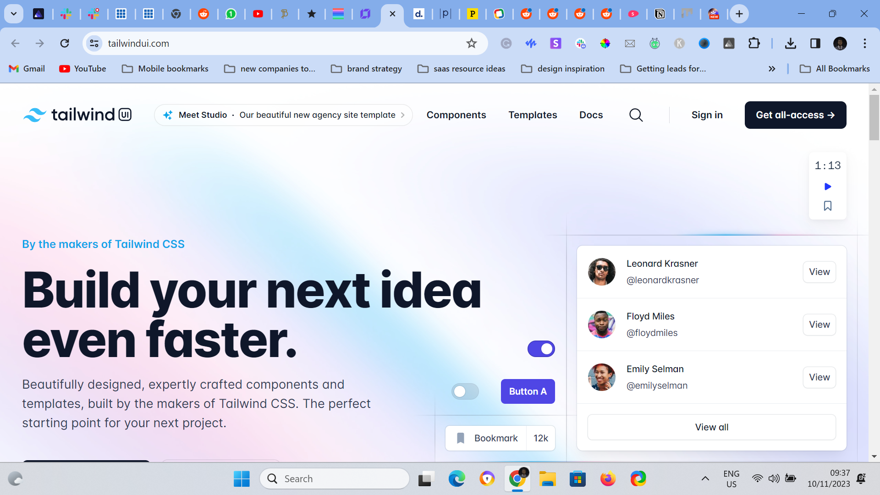The image size is (880, 495).
Task: Click the search magnifier icon in site header
Action: [636, 115]
